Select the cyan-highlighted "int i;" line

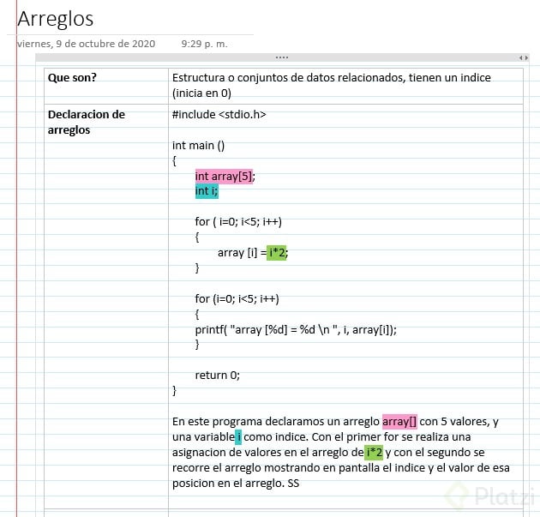click(x=207, y=191)
